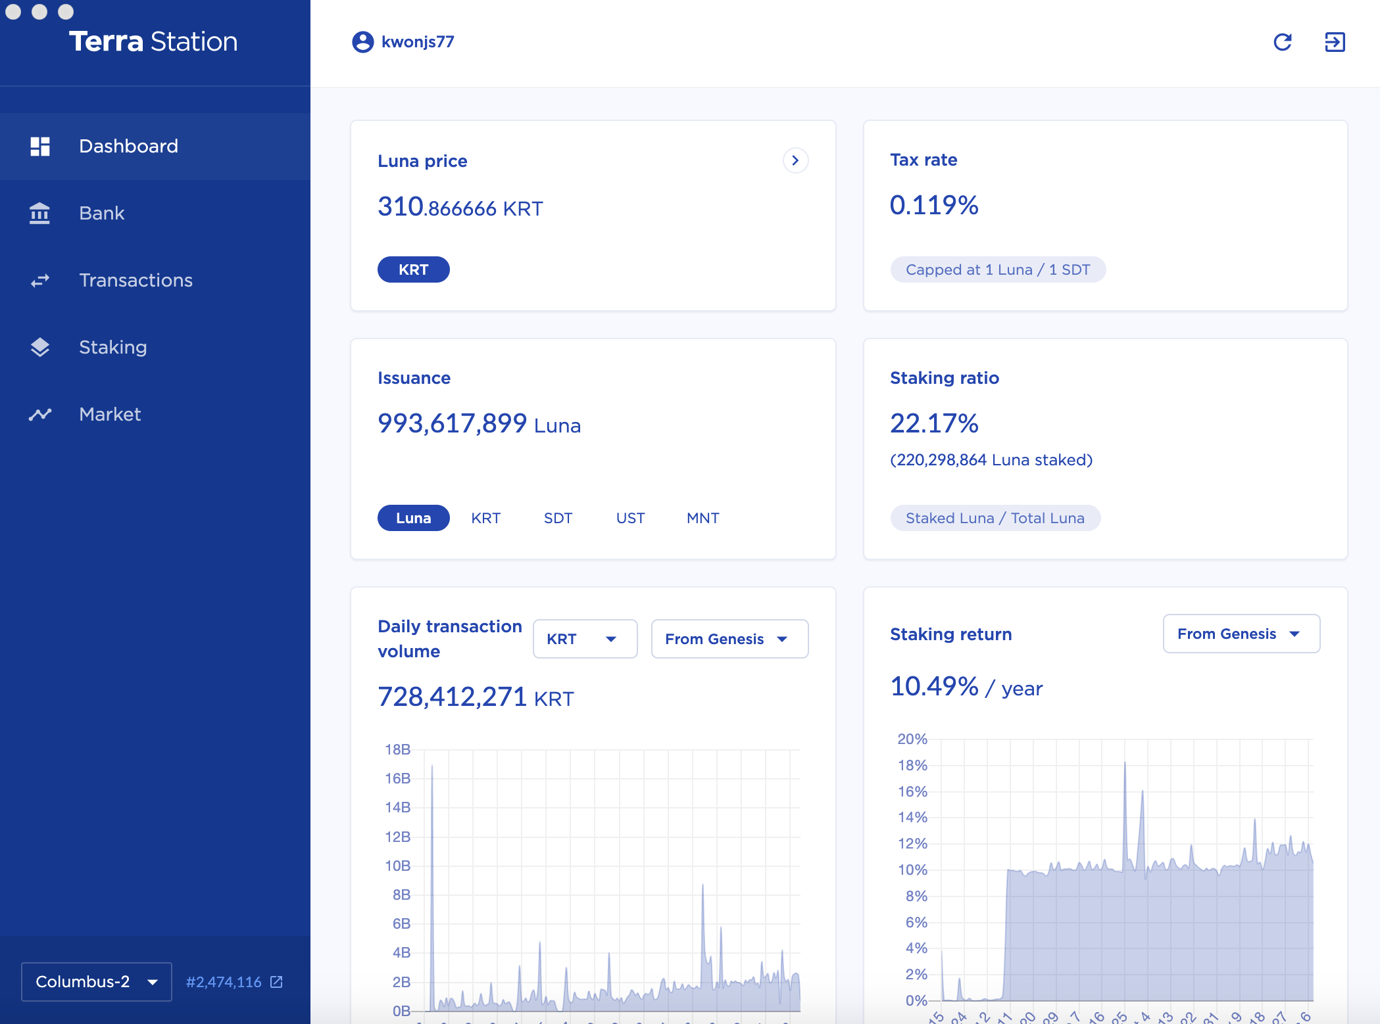This screenshot has height=1024, width=1380.
Task: Open transaction volume KRT currency dropdown
Action: (x=585, y=639)
